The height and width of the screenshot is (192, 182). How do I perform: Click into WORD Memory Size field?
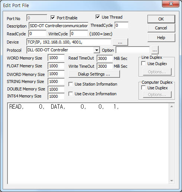point(56,58)
